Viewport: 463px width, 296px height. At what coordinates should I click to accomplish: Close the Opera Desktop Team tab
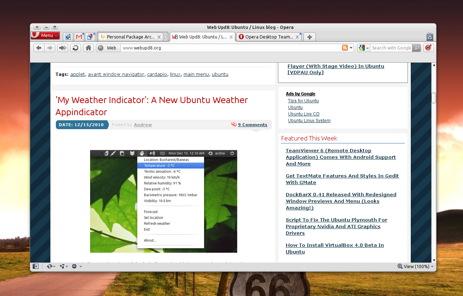click(x=297, y=37)
